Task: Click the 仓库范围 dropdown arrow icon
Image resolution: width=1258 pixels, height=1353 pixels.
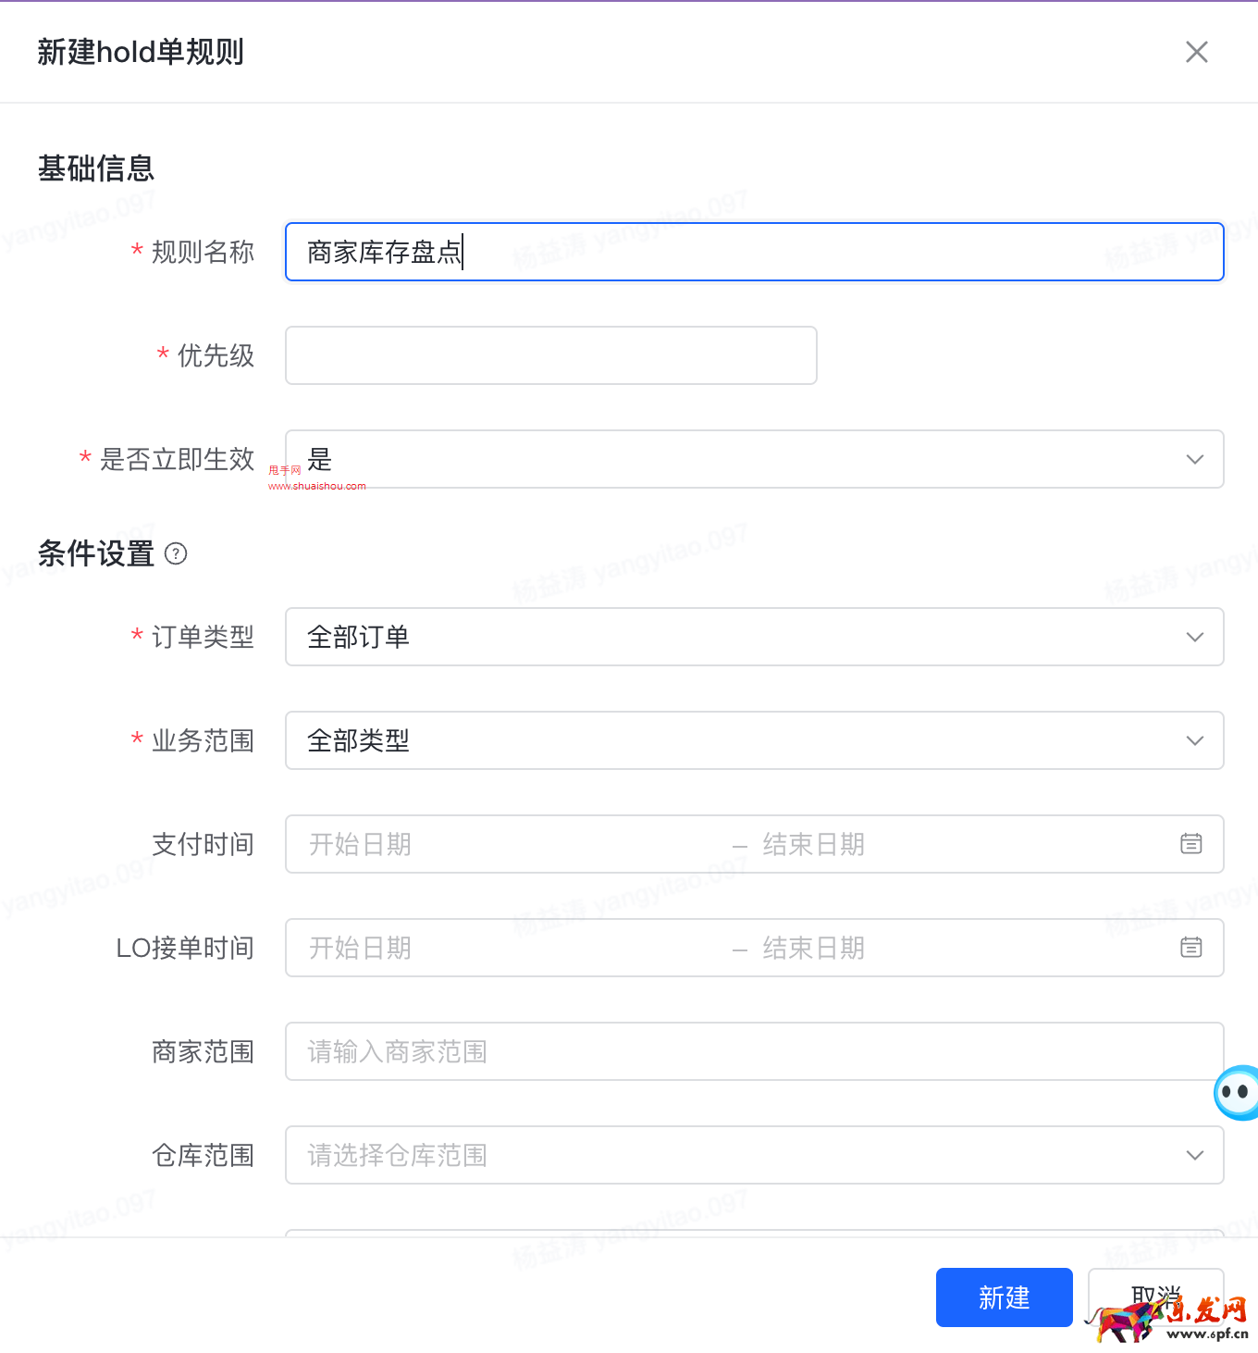Action: [x=1194, y=1155]
